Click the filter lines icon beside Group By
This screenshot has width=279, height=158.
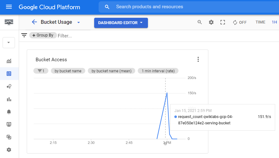click(x=24, y=35)
